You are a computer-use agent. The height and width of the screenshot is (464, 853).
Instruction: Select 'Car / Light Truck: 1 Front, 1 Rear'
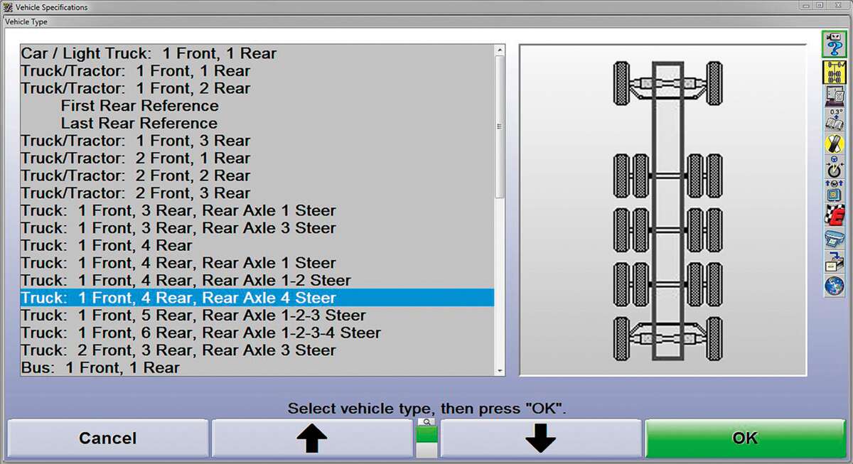149,53
